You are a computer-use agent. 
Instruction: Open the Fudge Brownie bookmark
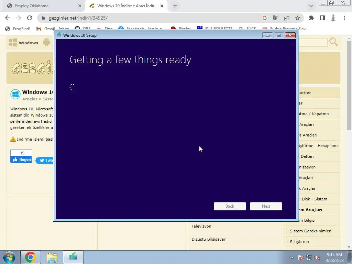[286, 29]
